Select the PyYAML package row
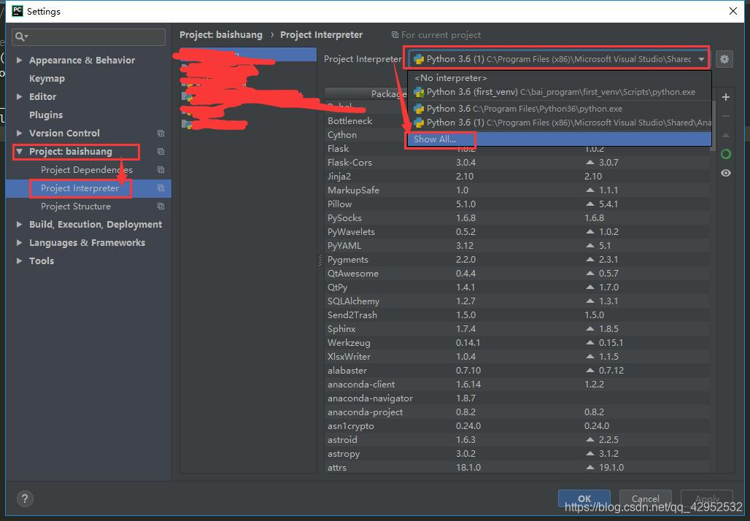This screenshot has width=750, height=521. 517,246
